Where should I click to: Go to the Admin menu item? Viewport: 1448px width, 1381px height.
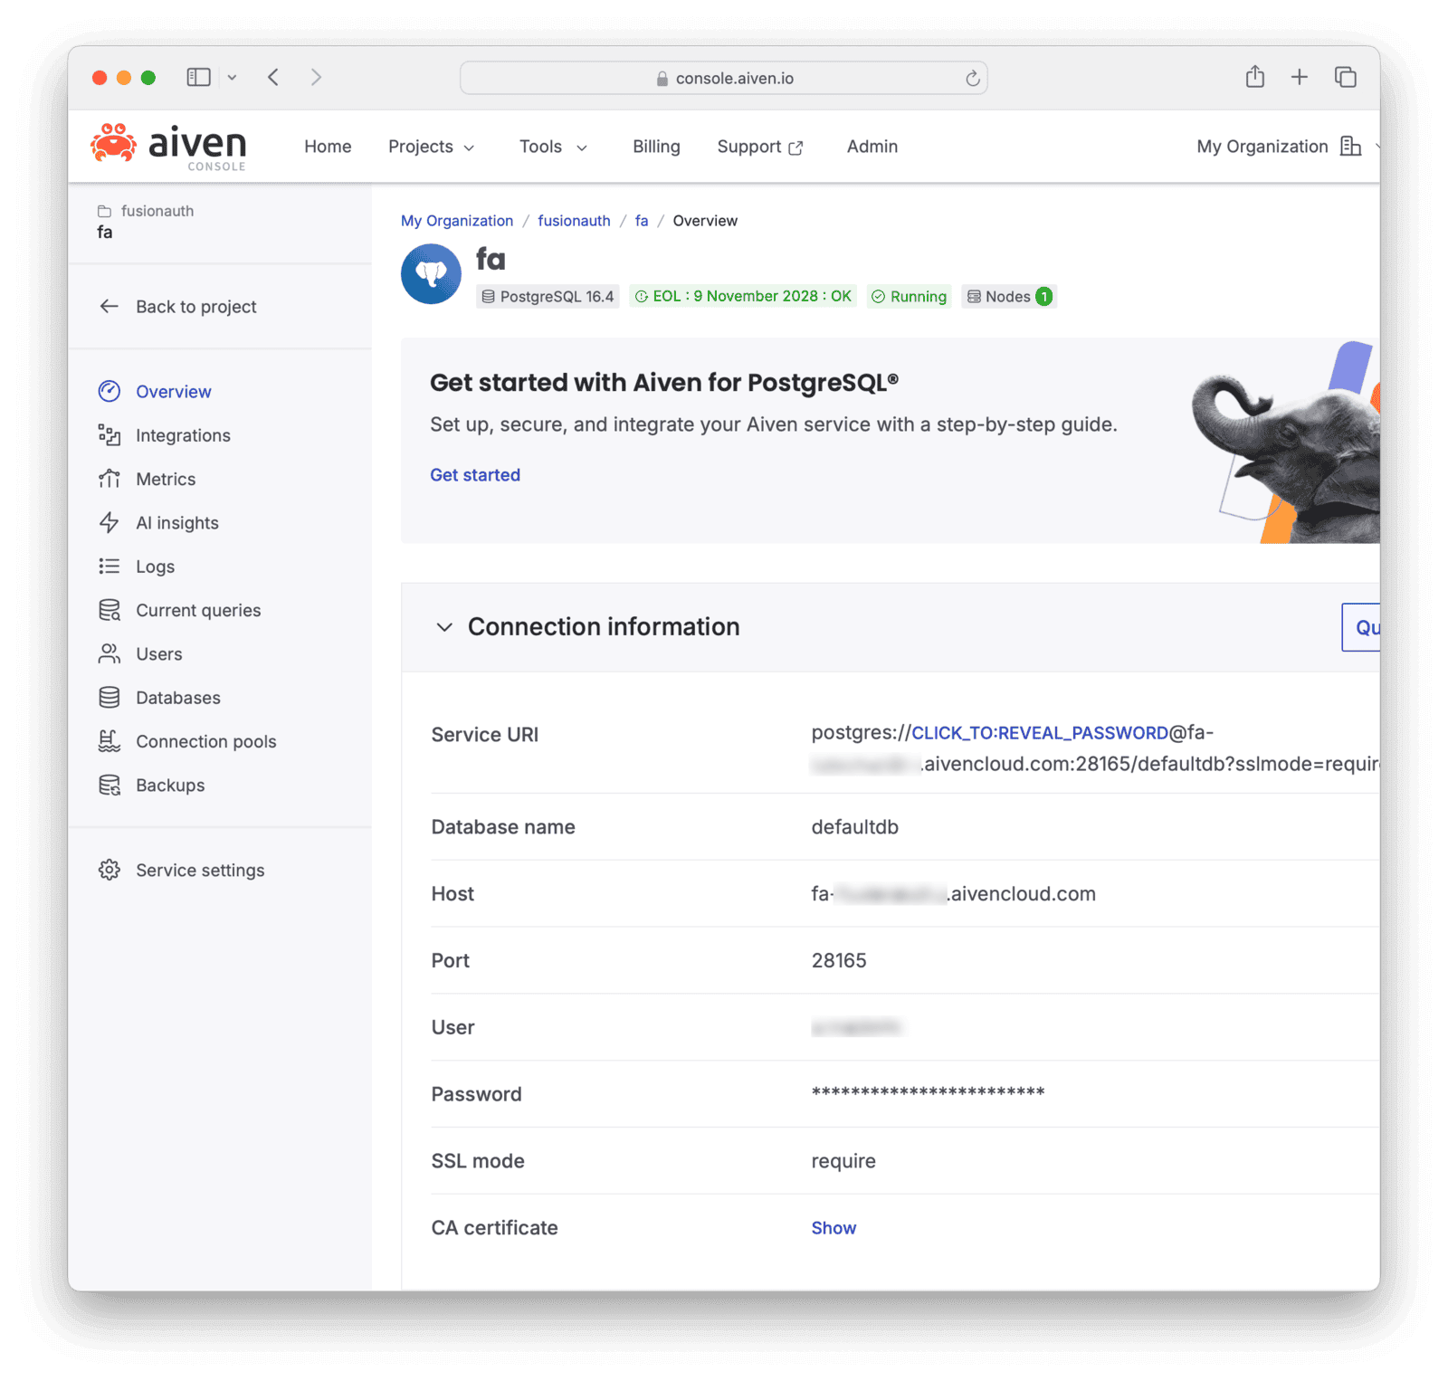coord(872,147)
